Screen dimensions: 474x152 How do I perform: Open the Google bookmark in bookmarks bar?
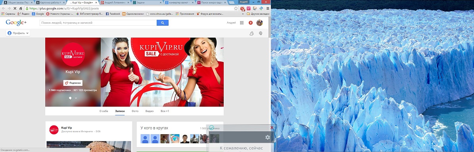click(38, 14)
